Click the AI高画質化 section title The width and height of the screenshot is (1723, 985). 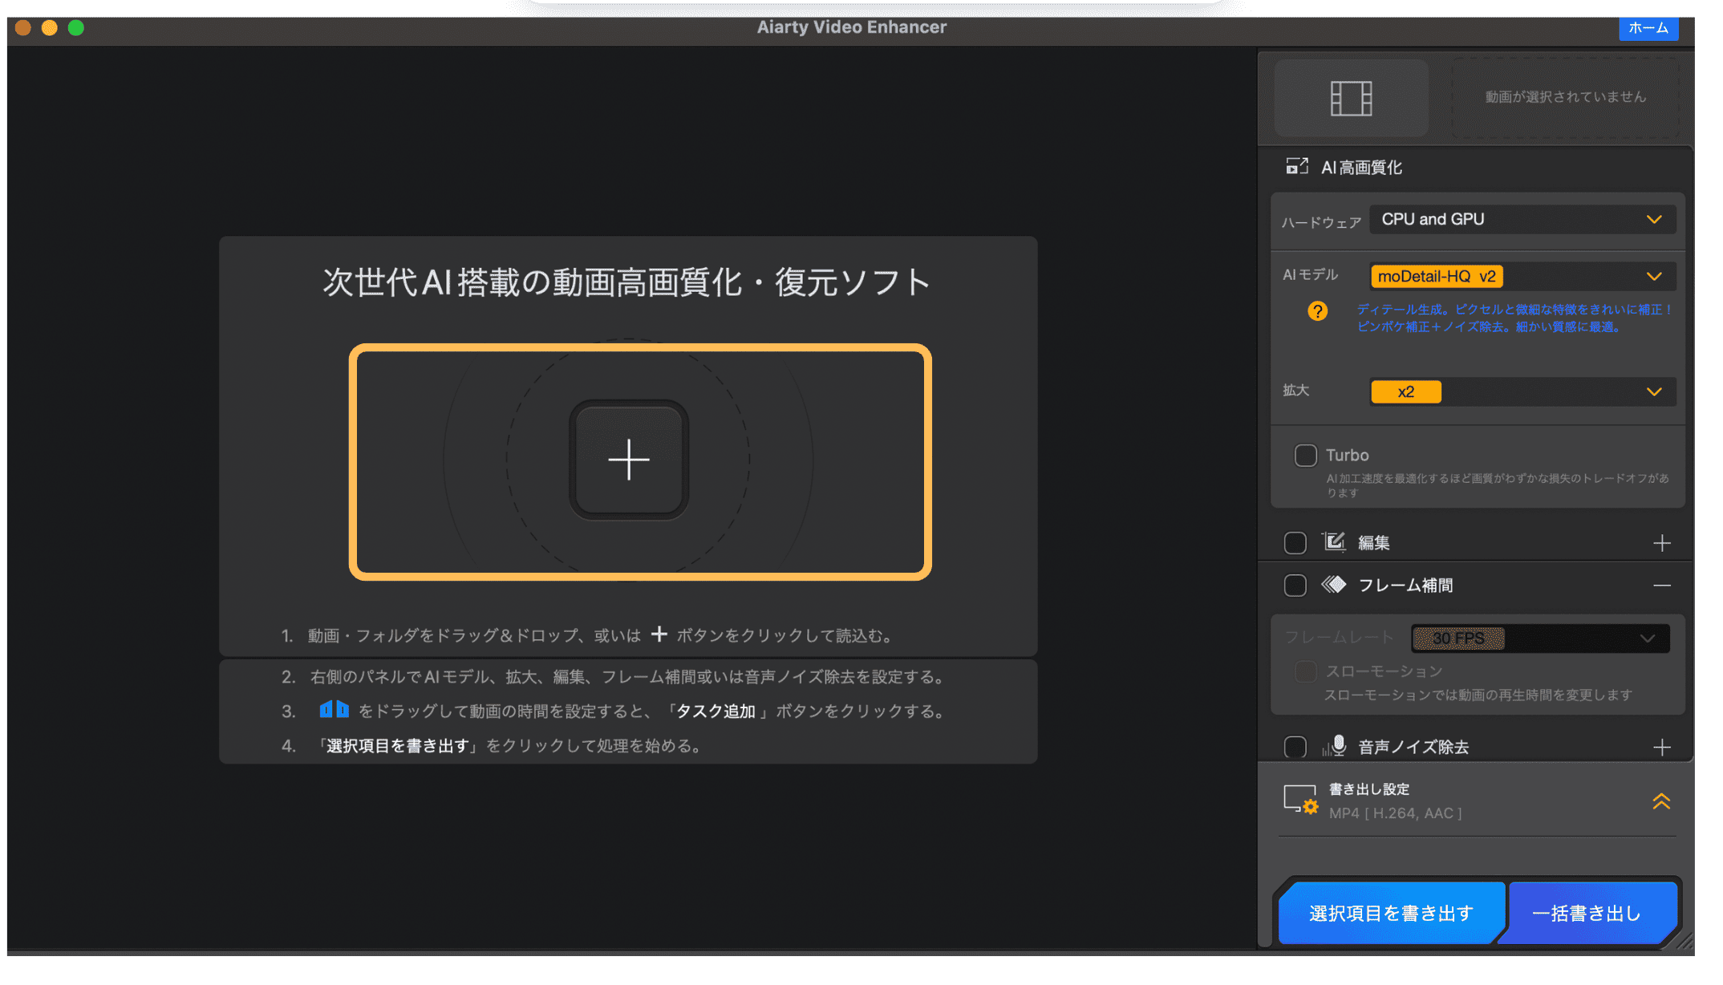pyautogui.click(x=1361, y=167)
